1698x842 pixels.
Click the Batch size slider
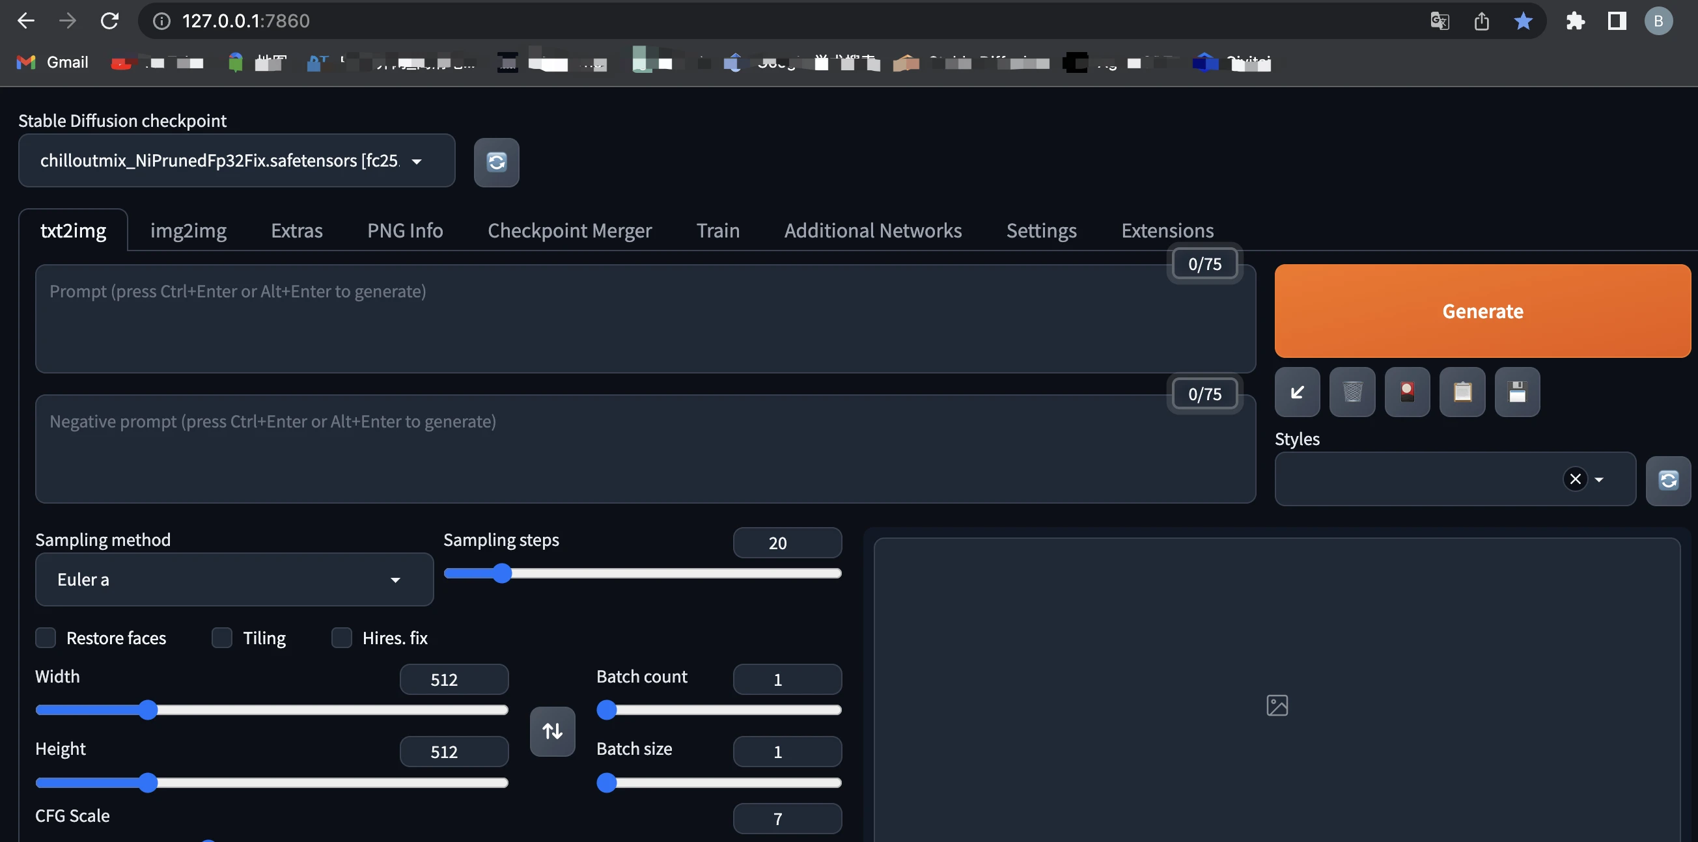(x=719, y=783)
